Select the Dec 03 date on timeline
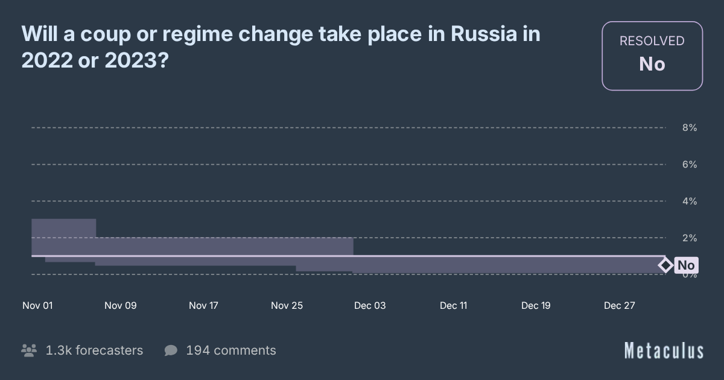Viewport: 724px width, 380px height. [370, 305]
